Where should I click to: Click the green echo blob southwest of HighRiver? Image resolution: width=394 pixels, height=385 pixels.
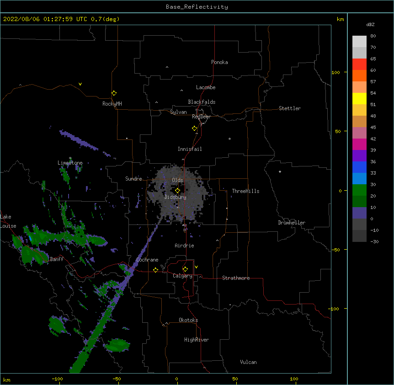click(117, 345)
